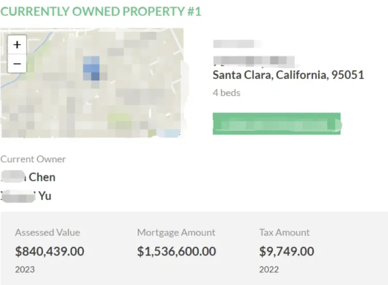Select the $840,439.00 assessed value
Image resolution: width=388 pixels, height=285 pixels.
point(50,251)
